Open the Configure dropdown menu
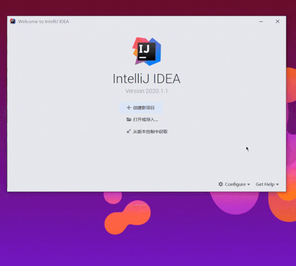Image resolution: width=296 pixels, height=266 pixels. point(234,184)
